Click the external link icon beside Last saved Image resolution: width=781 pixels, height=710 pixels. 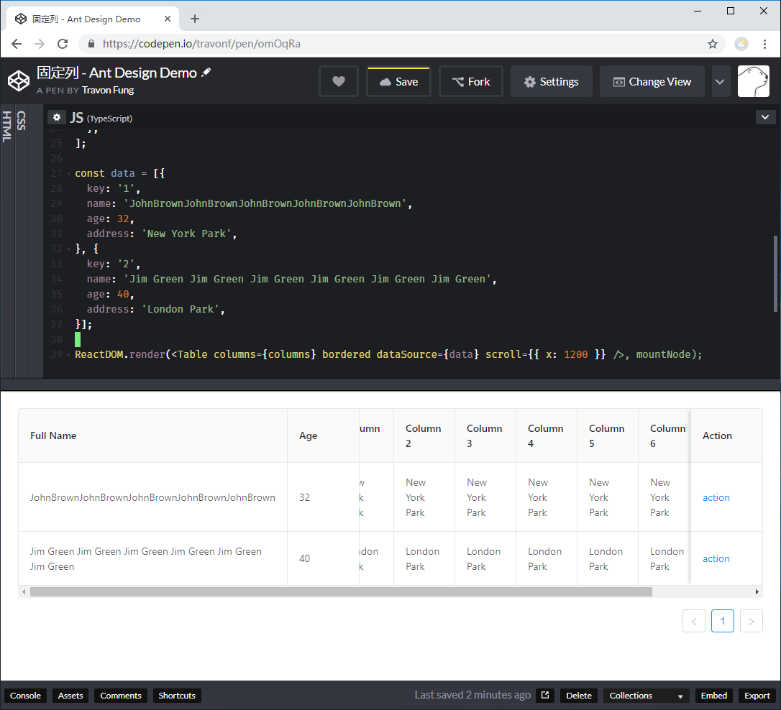(x=544, y=695)
